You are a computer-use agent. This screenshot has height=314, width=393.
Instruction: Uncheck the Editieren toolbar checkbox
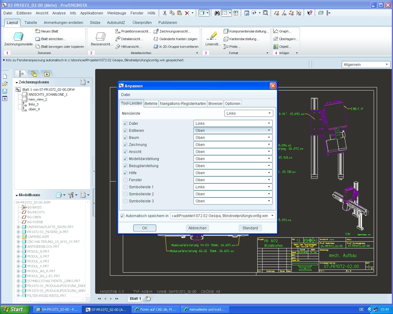pos(125,130)
